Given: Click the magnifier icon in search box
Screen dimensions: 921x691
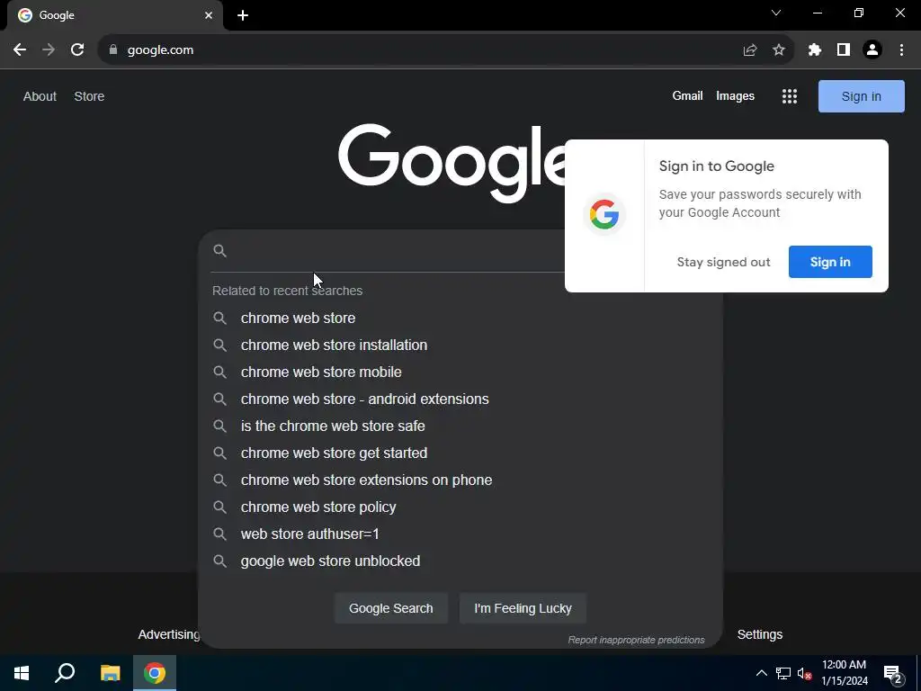Looking at the screenshot, I should pyautogui.click(x=219, y=251).
